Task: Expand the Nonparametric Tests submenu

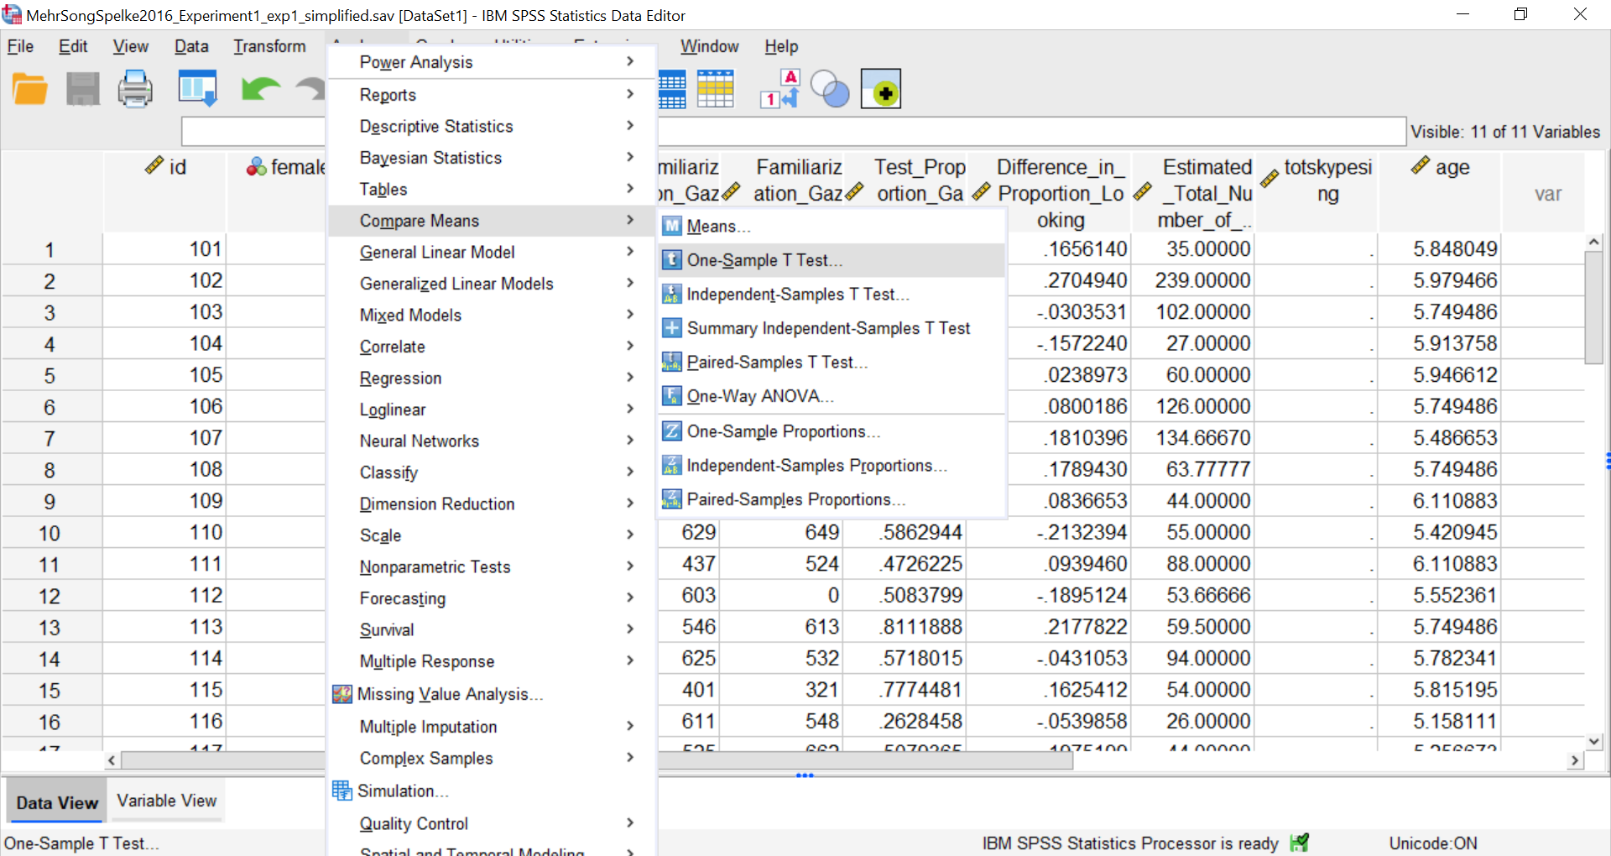Action: (491, 566)
